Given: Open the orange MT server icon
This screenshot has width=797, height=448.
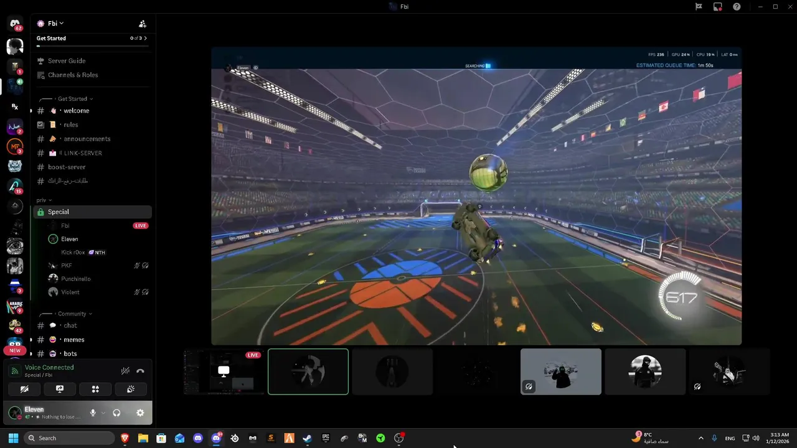Looking at the screenshot, I should [x=15, y=147].
